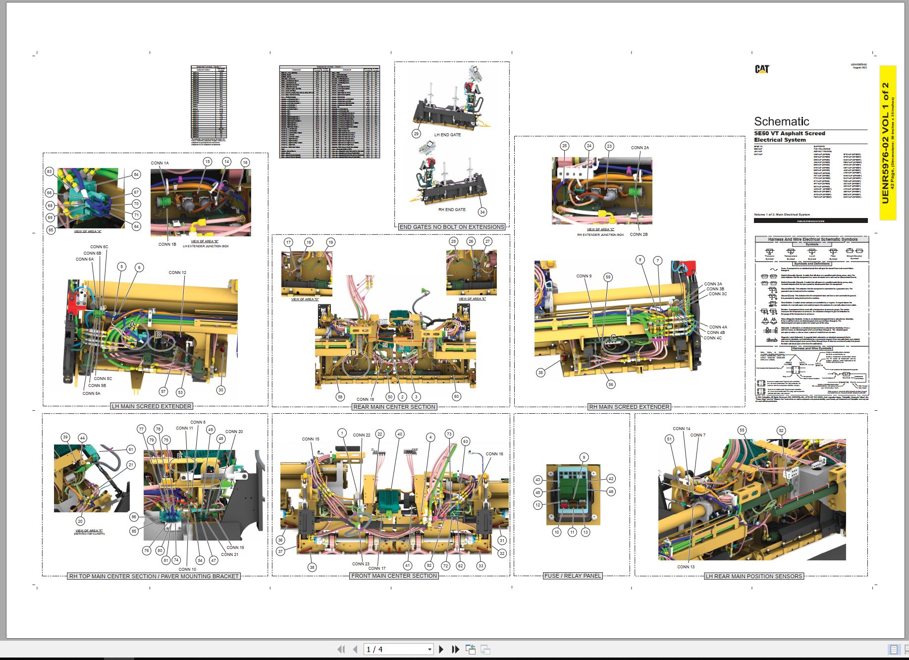Click the 'LH END GATE' caption
The image size is (909, 660).
pyautogui.click(x=447, y=135)
